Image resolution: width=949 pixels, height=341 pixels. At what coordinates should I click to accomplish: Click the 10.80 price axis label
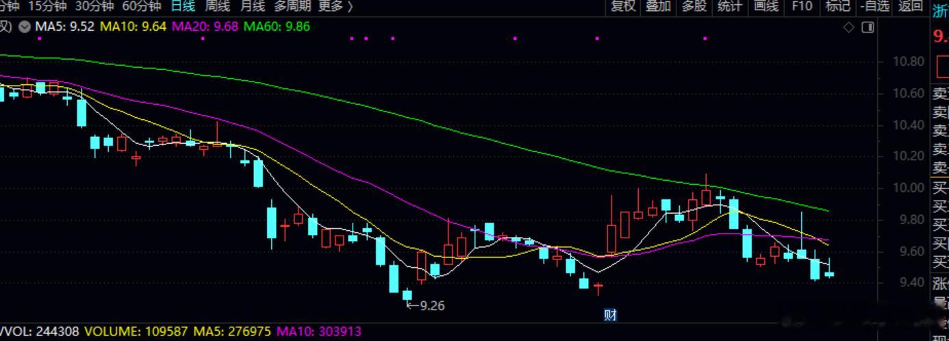909,62
